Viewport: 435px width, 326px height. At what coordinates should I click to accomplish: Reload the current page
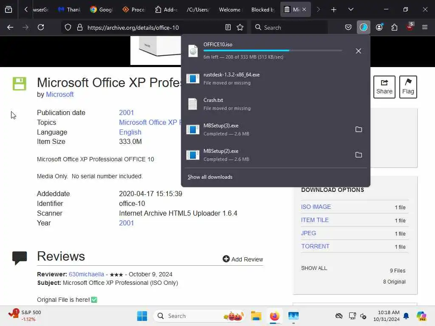(x=41, y=28)
